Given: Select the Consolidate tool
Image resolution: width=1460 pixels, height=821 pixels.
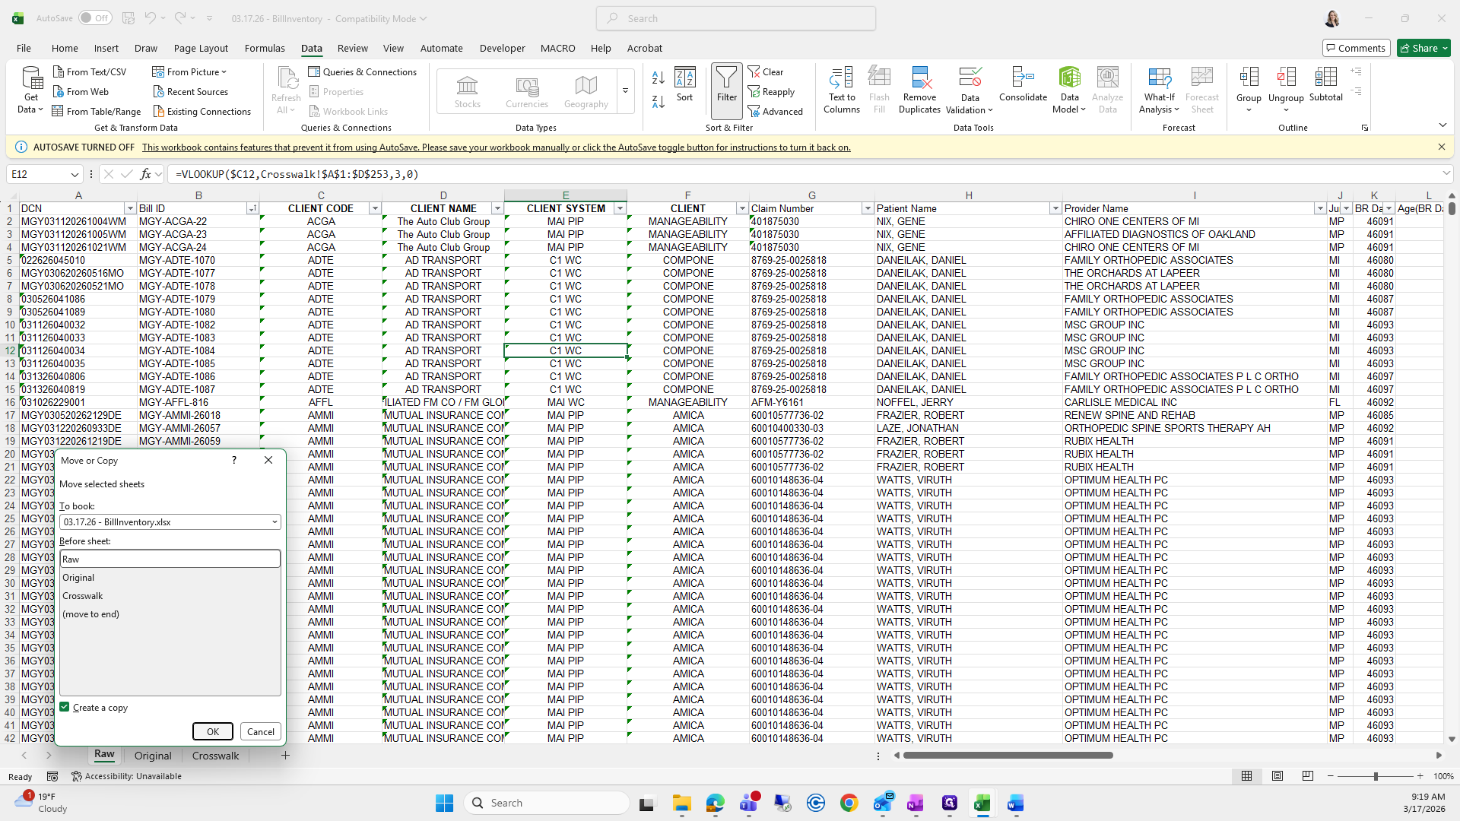Looking at the screenshot, I should click(1023, 78).
